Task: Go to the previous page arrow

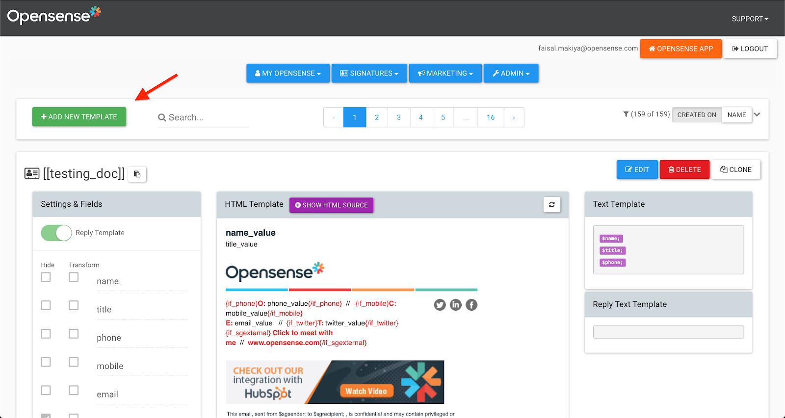Action: [334, 118]
